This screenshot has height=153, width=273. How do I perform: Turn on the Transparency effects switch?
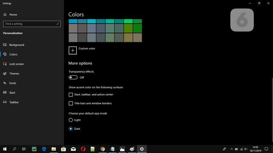(73, 77)
